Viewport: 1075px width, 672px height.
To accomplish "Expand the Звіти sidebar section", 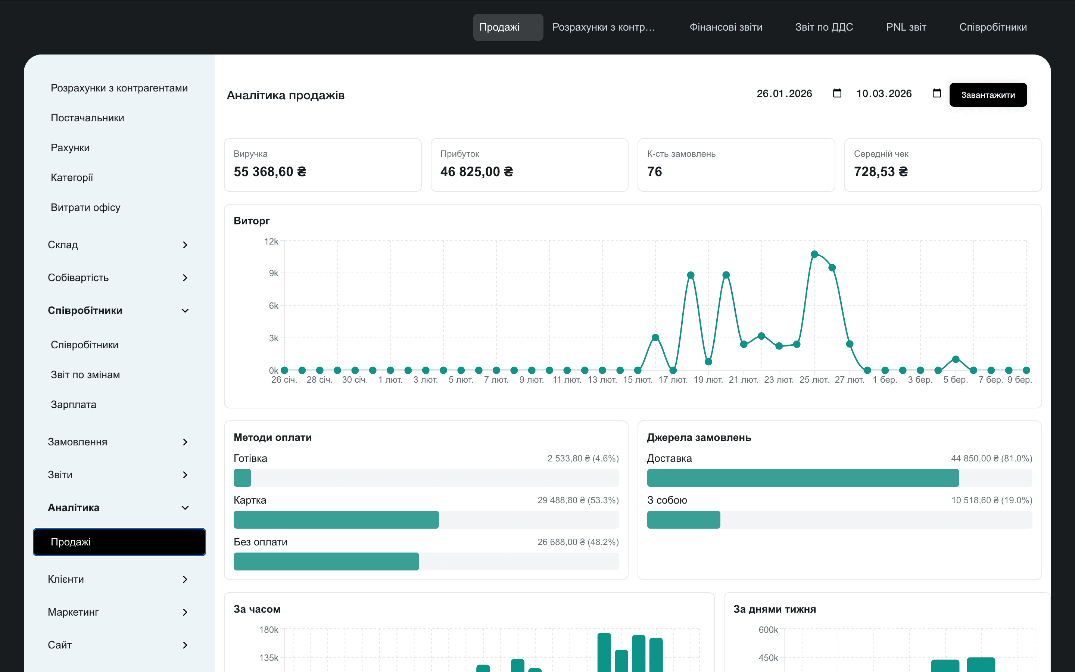I will (119, 475).
